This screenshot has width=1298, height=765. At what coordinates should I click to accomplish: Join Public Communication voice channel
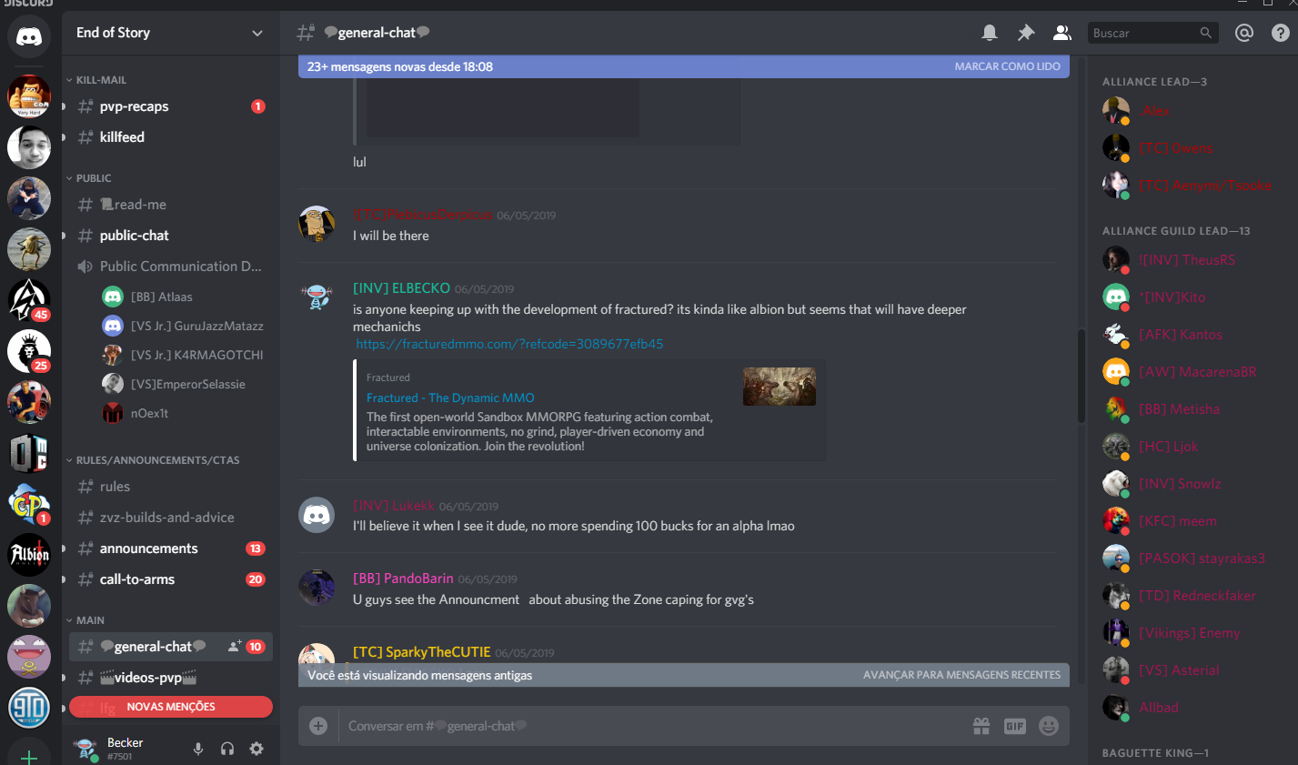click(171, 267)
